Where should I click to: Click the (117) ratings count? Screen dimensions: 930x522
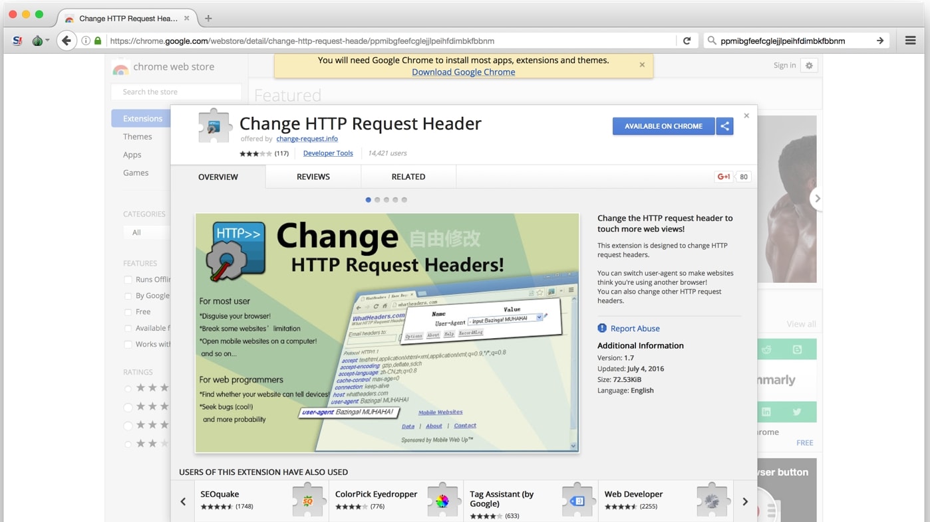coord(281,153)
